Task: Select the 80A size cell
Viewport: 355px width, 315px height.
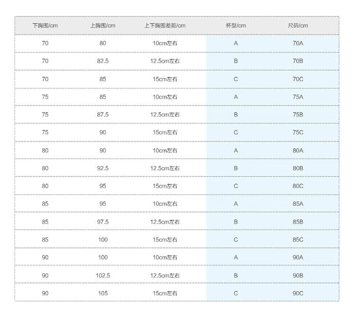Action: pos(298,150)
